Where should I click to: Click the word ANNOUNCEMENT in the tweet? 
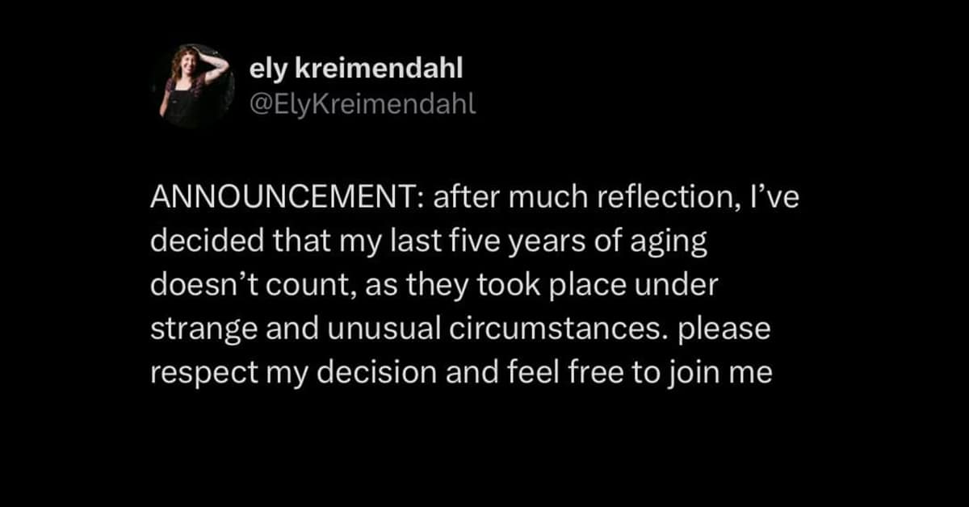pyautogui.click(x=284, y=201)
